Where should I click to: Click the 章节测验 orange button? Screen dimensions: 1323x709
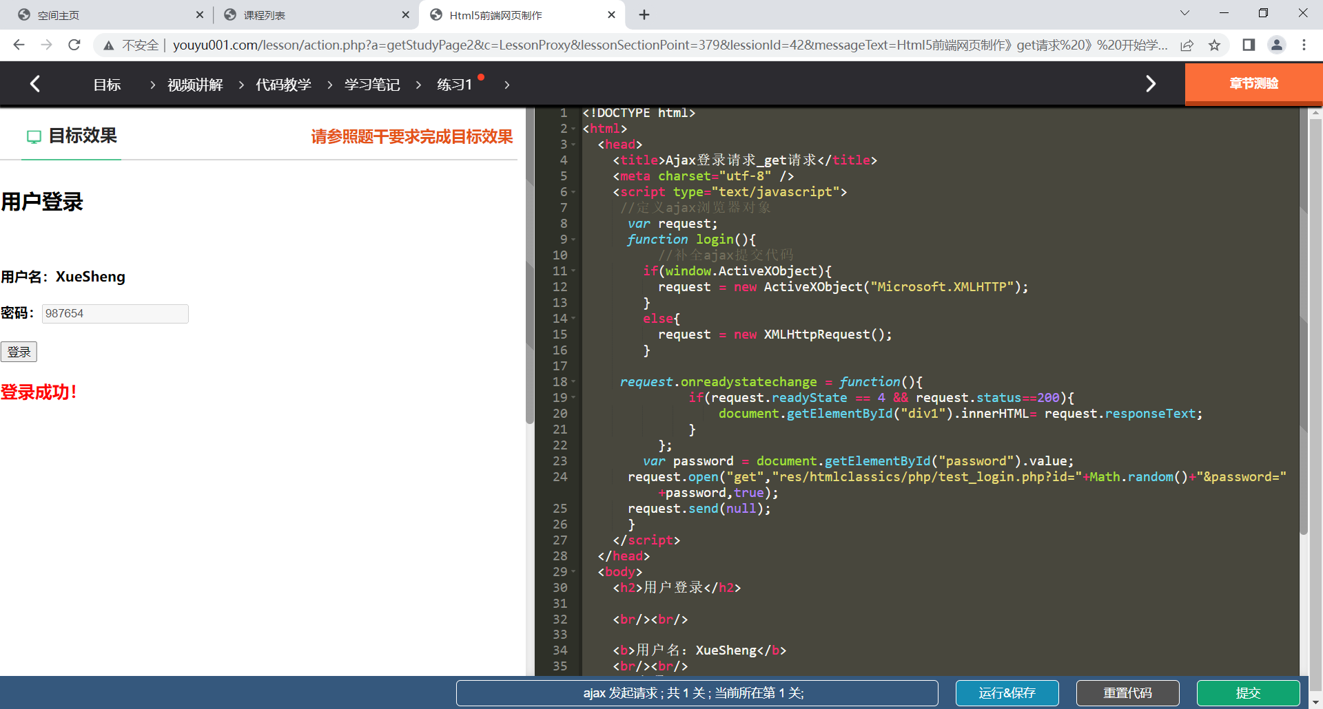pos(1253,83)
